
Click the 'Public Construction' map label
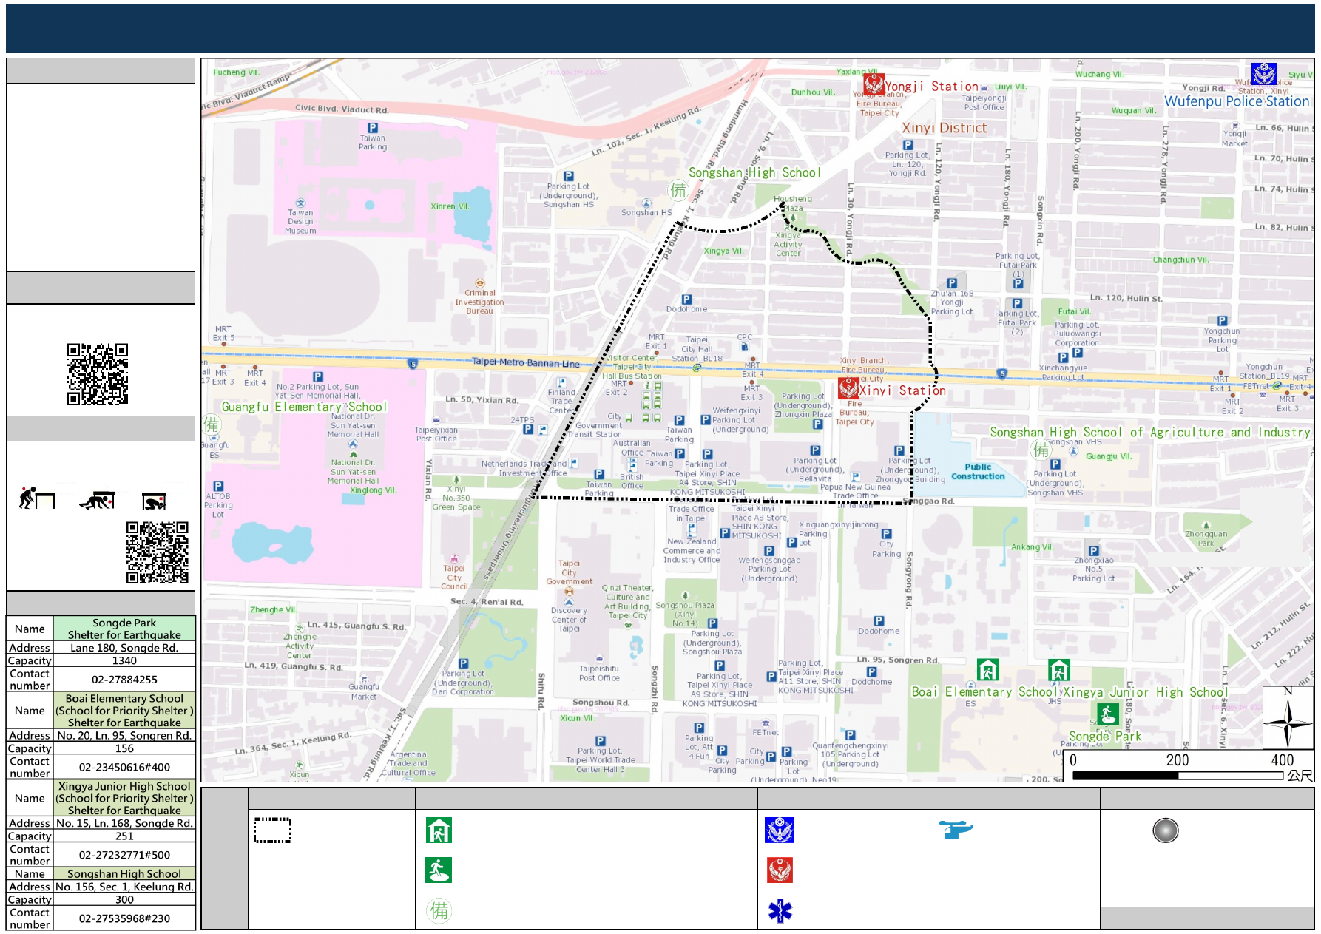(x=978, y=472)
